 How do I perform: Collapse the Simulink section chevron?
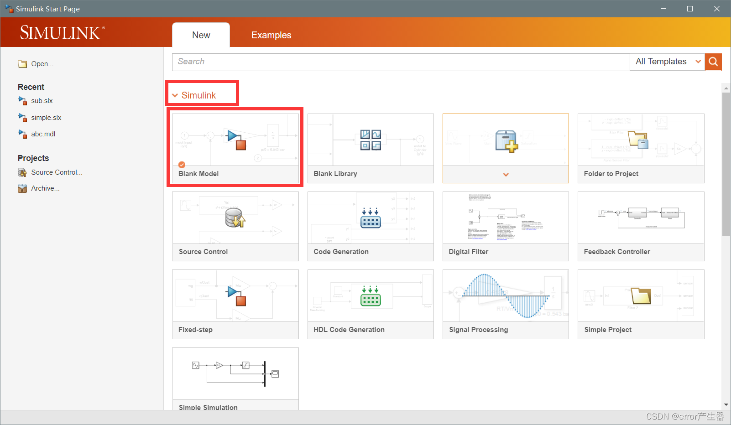pos(175,95)
